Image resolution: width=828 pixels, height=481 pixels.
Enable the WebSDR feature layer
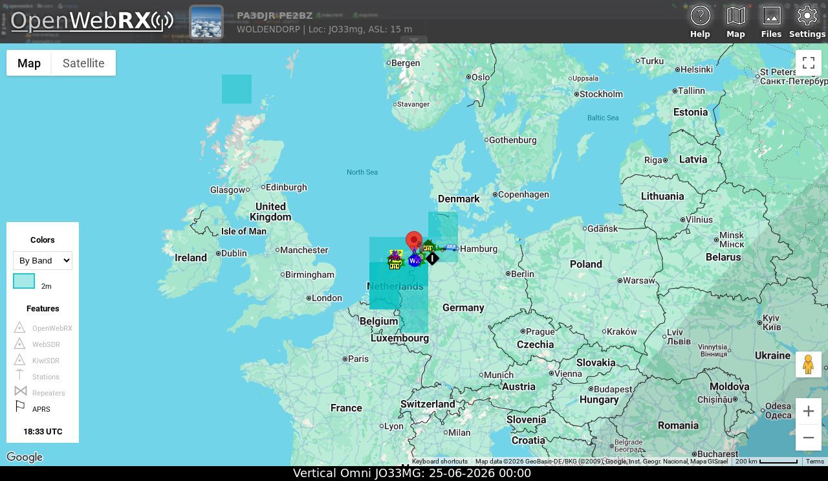[37, 344]
